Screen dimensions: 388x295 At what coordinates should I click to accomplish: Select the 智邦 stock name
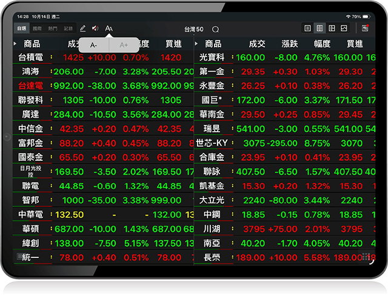pos(31,200)
